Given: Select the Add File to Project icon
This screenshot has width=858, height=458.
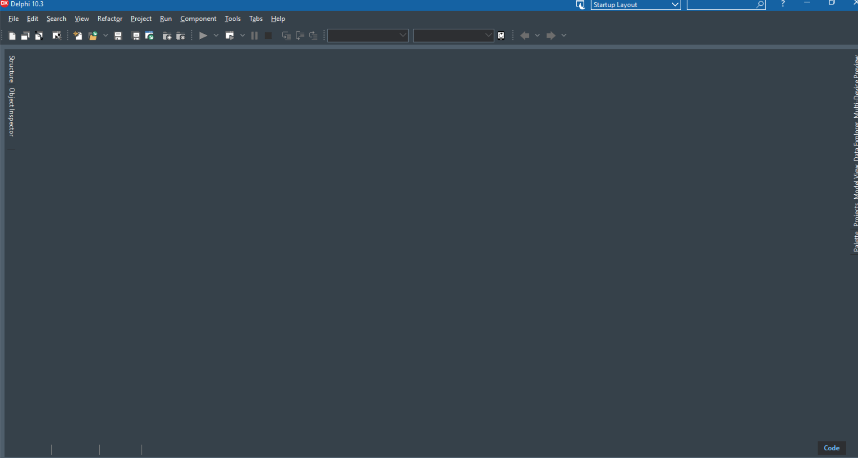Looking at the screenshot, I should (166, 36).
